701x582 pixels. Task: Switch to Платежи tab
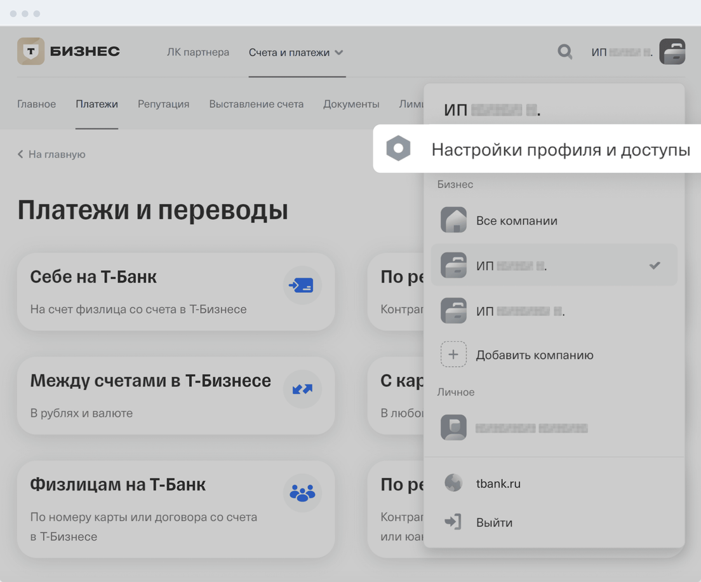point(97,104)
